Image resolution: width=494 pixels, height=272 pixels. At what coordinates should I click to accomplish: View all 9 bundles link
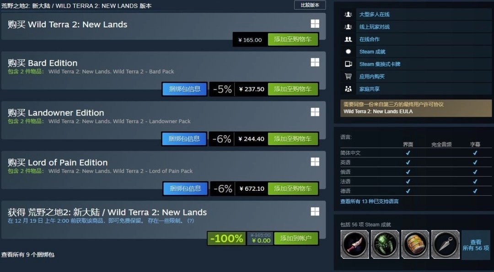[x=28, y=255]
